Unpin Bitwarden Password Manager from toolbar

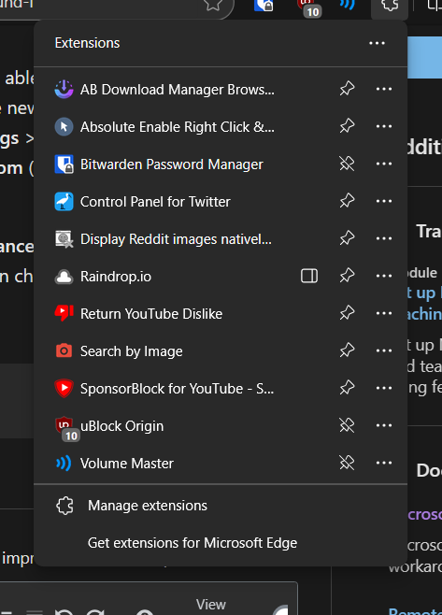[x=347, y=164]
